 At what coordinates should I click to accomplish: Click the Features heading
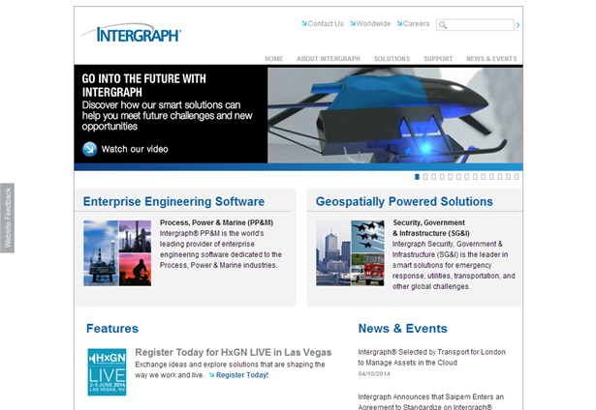[x=112, y=329]
